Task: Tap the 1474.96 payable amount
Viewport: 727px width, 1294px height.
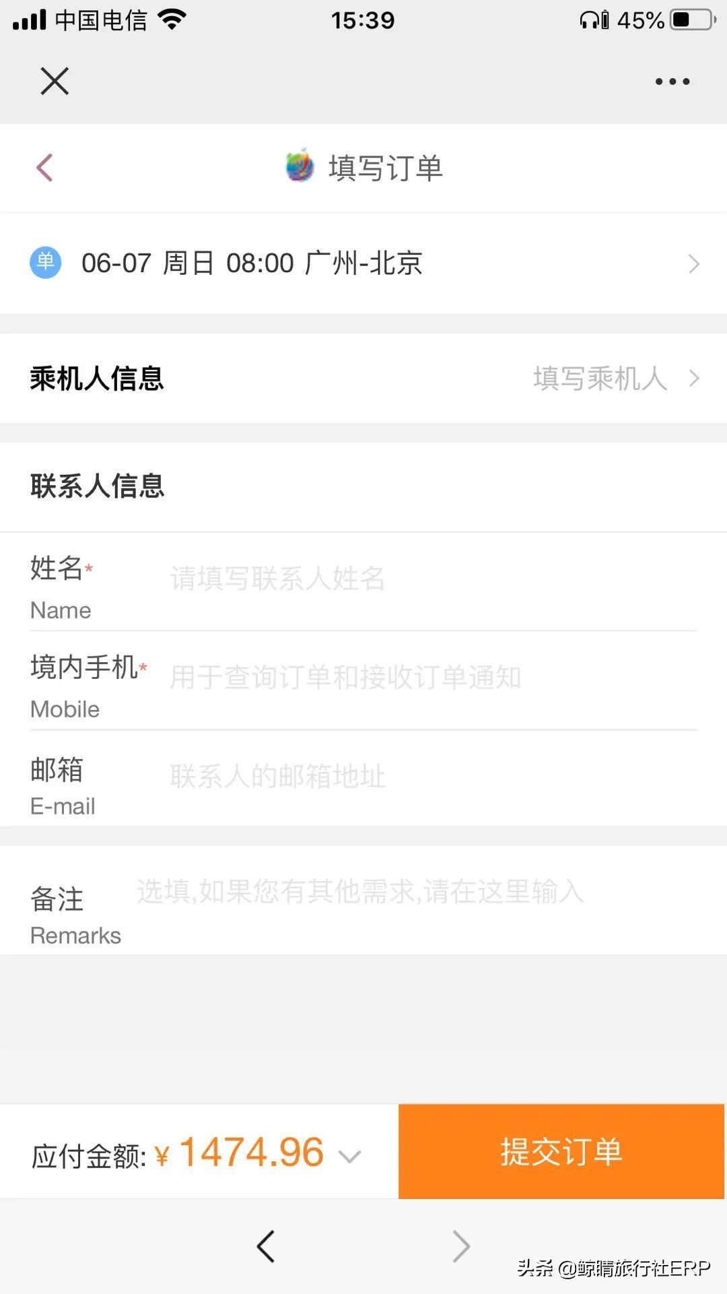Action: (x=251, y=1152)
